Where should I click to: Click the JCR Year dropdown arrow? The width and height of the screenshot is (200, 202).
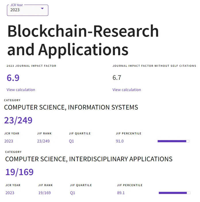(x=42, y=8)
